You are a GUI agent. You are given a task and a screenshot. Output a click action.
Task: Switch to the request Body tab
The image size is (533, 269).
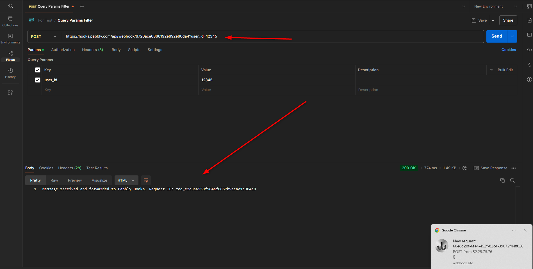point(116,50)
